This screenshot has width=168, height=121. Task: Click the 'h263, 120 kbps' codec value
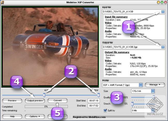[x=138, y=63]
